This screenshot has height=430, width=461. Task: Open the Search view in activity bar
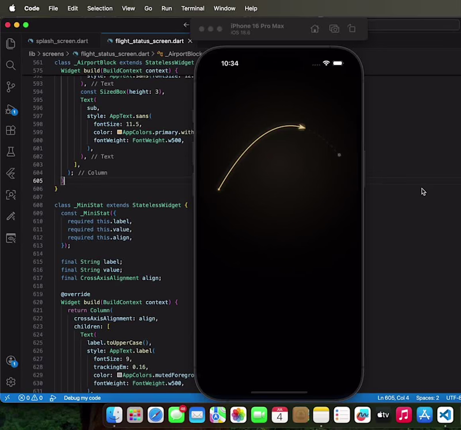[11, 65]
